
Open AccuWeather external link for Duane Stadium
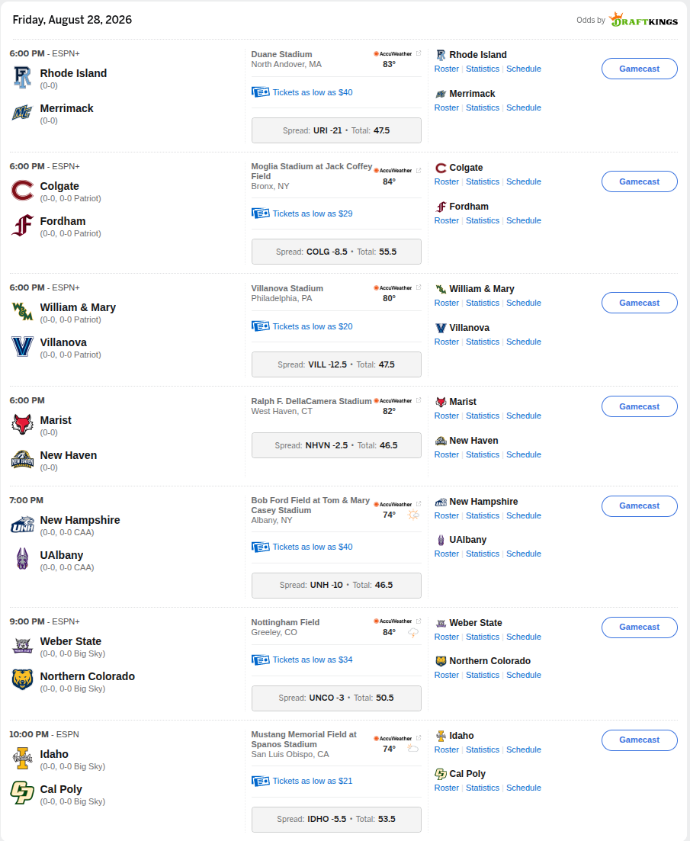click(x=419, y=53)
